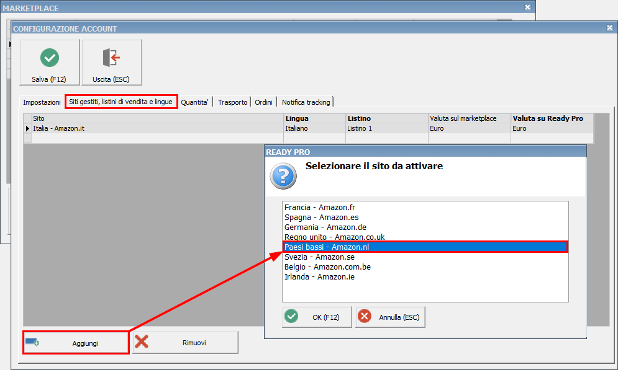Click the red X Rimuovi button
The height and width of the screenshot is (370, 618).
click(x=185, y=343)
